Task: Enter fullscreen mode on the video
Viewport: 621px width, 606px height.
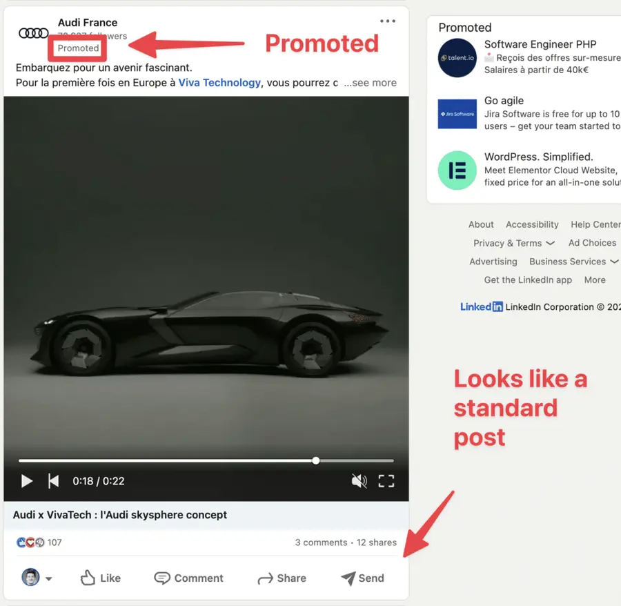Action: point(387,480)
